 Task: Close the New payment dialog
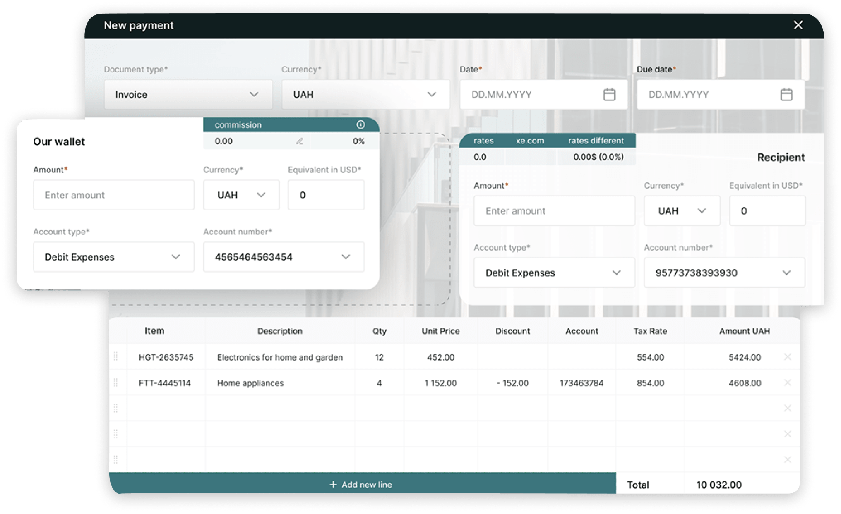click(x=798, y=25)
